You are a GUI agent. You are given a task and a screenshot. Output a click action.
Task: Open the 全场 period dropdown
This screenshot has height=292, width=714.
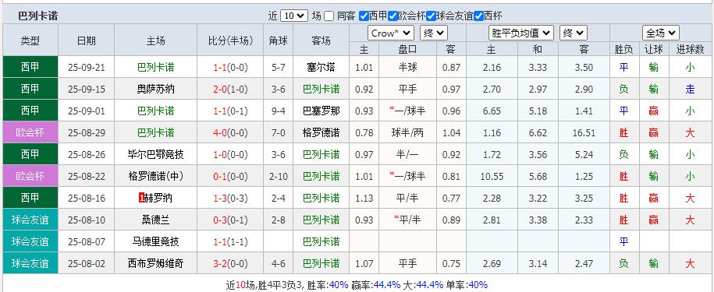pyautogui.click(x=661, y=33)
